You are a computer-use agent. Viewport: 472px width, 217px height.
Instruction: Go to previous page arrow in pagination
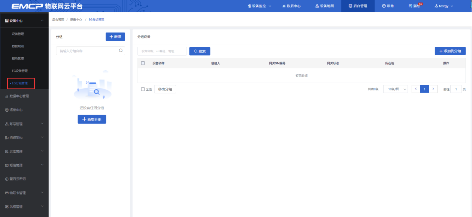coord(416,89)
